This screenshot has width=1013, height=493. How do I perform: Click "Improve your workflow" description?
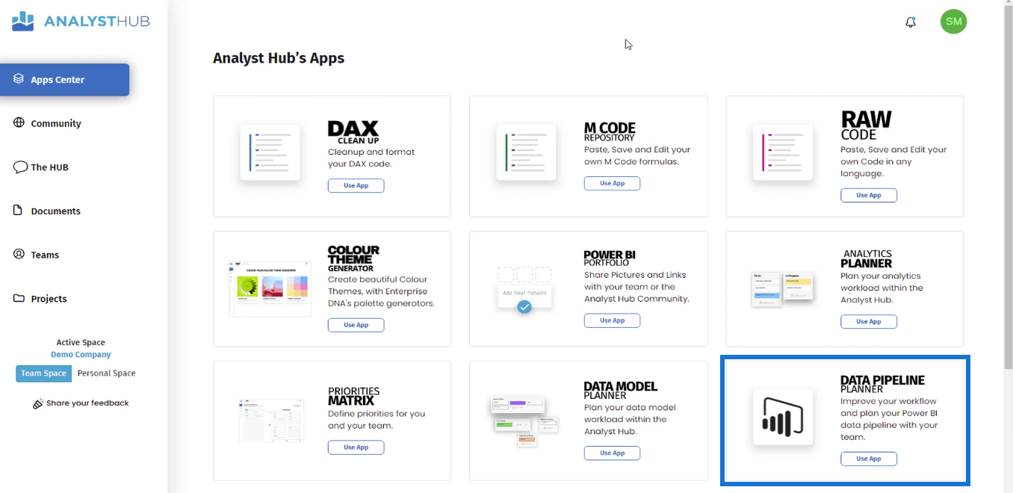point(889,419)
